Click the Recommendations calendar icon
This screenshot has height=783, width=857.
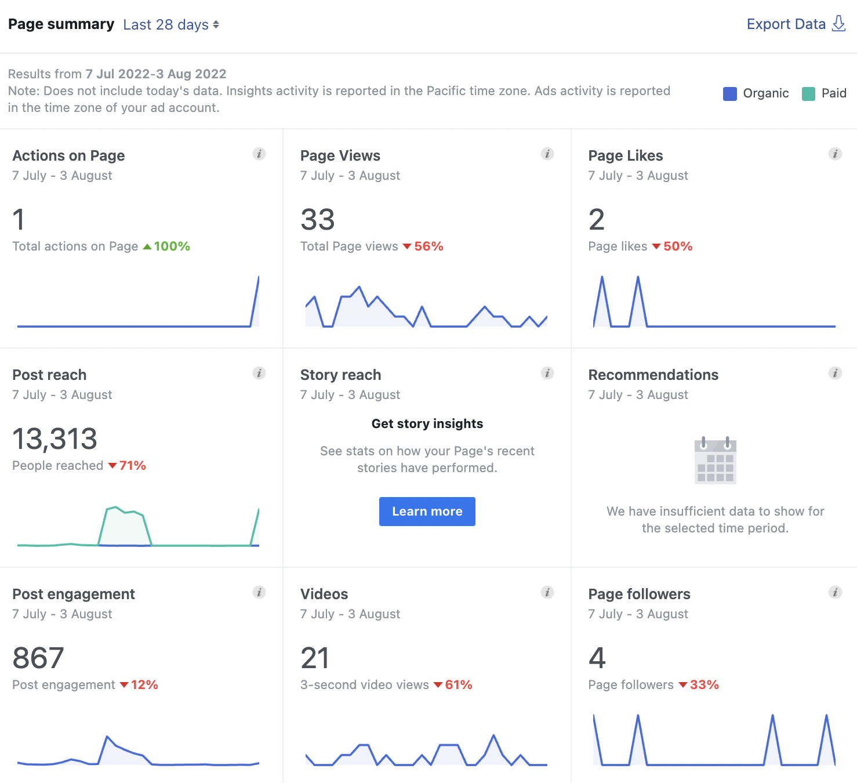point(715,461)
